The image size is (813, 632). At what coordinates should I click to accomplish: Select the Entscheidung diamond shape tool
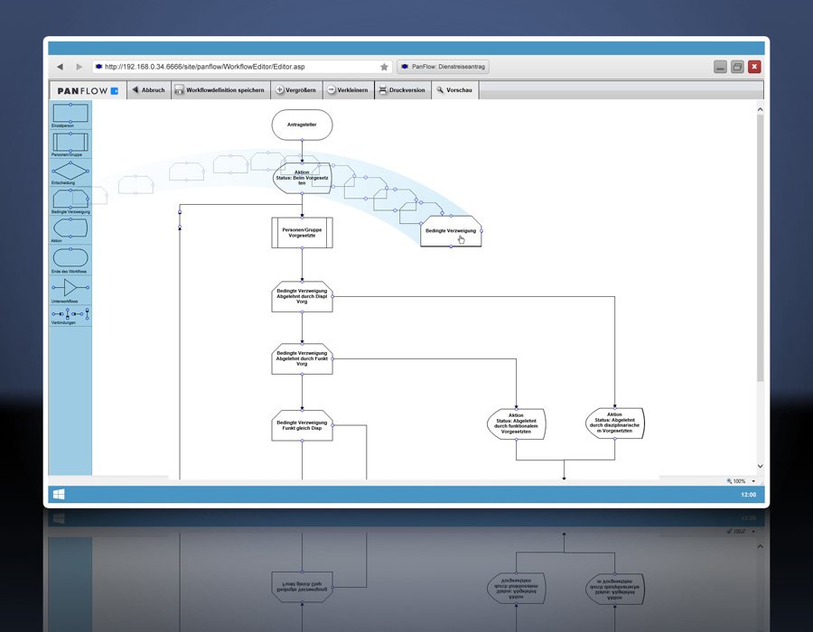(70, 171)
